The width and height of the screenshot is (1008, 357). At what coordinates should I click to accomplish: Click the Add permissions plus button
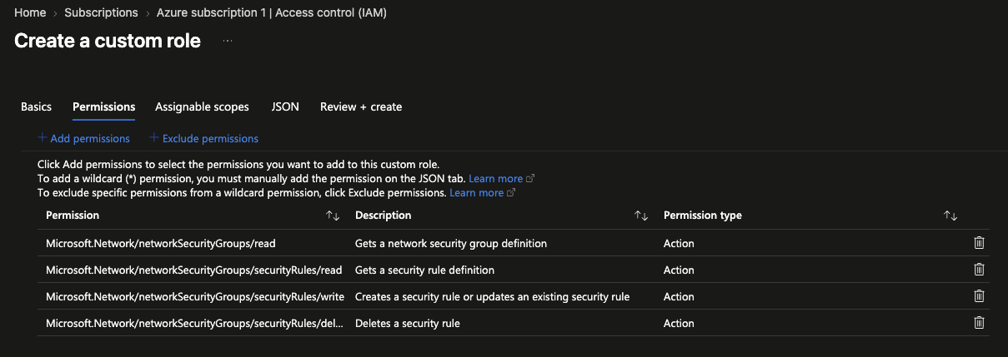pos(83,138)
